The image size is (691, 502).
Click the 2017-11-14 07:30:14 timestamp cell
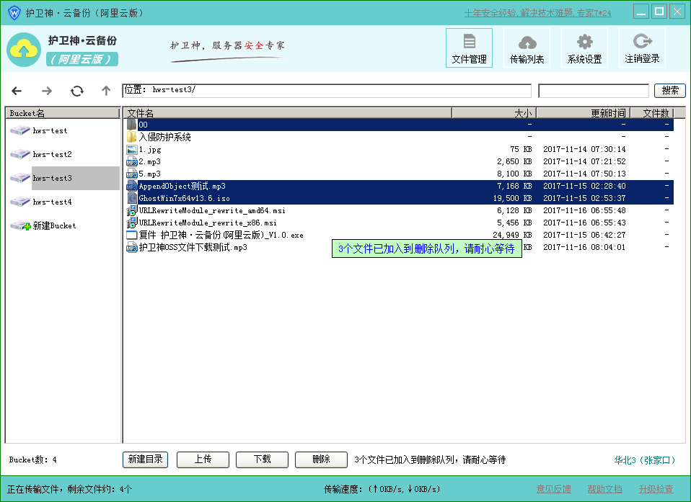[x=584, y=150]
